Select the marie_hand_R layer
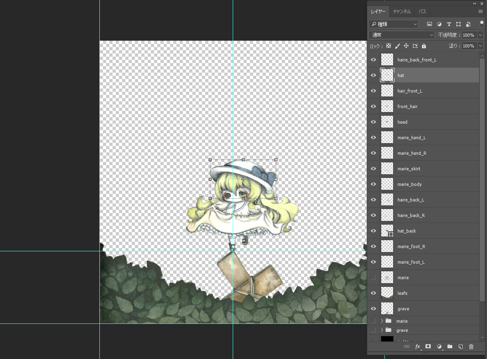 (423, 153)
